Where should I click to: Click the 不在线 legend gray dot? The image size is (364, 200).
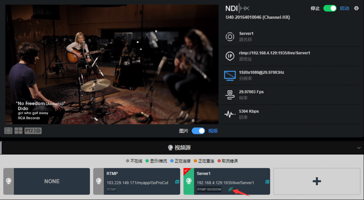[128, 161]
